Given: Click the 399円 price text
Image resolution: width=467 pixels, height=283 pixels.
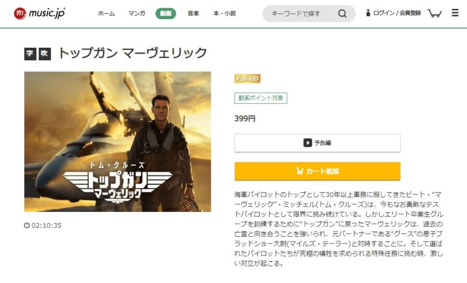Looking at the screenshot, I should [x=245, y=118].
